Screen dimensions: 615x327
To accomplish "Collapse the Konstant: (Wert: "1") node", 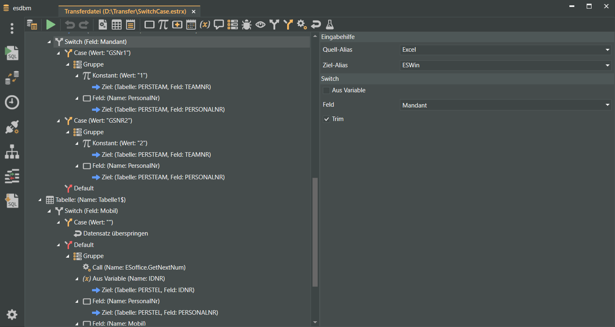I will click(x=77, y=75).
